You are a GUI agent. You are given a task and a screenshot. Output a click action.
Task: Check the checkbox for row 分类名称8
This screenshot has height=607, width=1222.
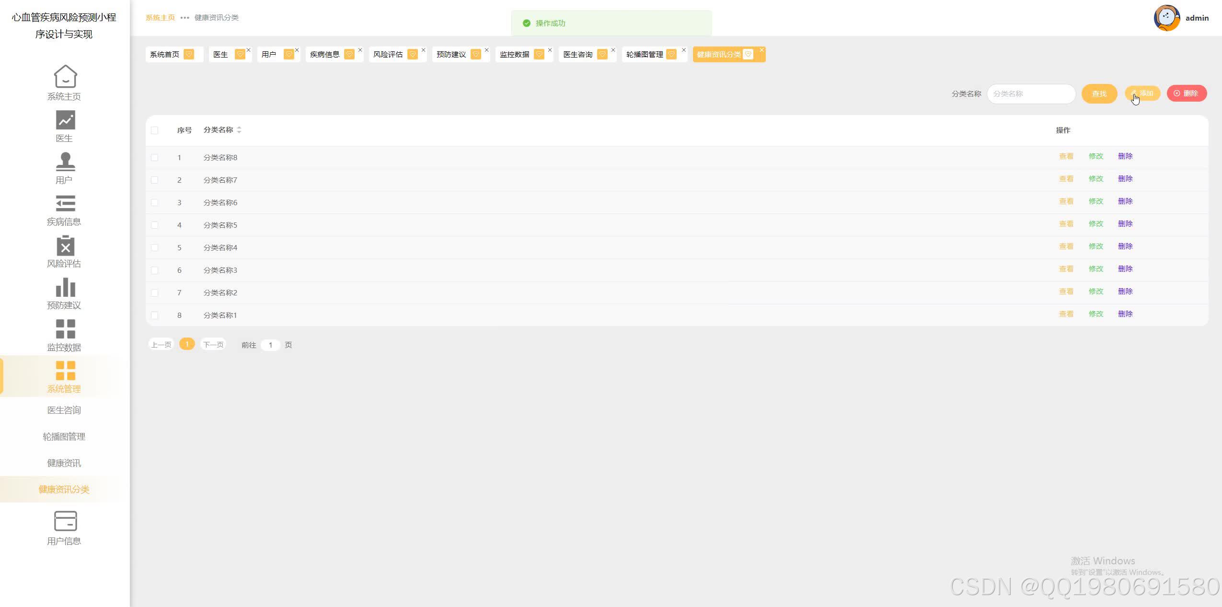pyautogui.click(x=154, y=157)
